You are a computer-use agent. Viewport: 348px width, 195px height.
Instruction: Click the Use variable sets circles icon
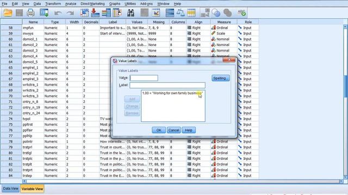[x=216, y=13]
